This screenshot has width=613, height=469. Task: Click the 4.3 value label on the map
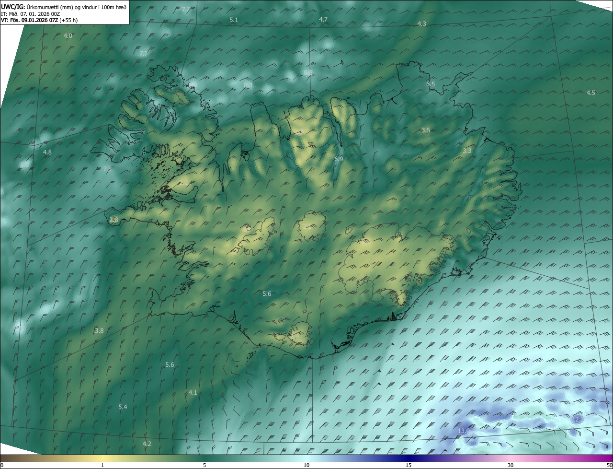pyautogui.click(x=421, y=23)
